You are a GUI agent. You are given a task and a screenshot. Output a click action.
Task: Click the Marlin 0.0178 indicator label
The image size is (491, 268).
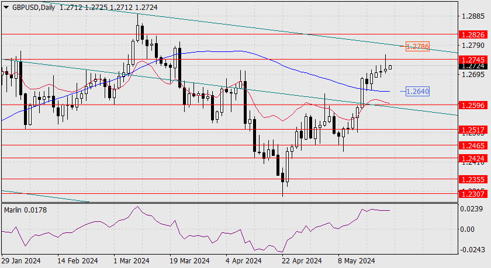pos(25,210)
